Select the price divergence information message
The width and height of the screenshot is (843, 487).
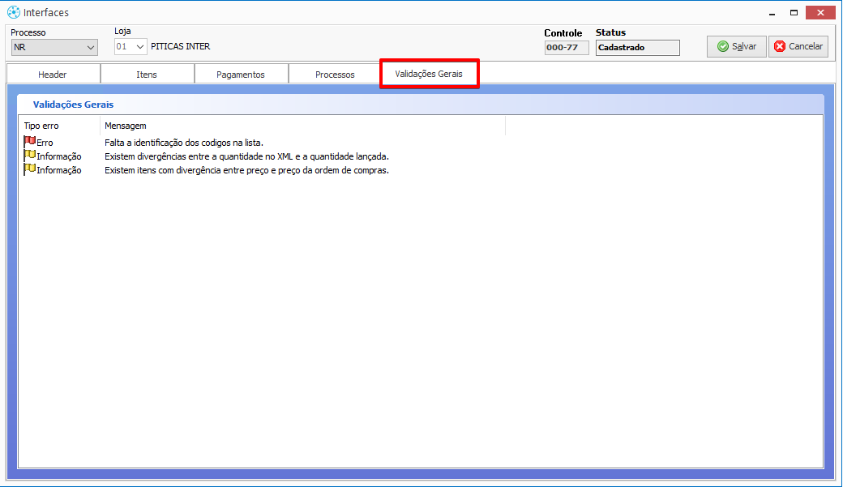(246, 170)
